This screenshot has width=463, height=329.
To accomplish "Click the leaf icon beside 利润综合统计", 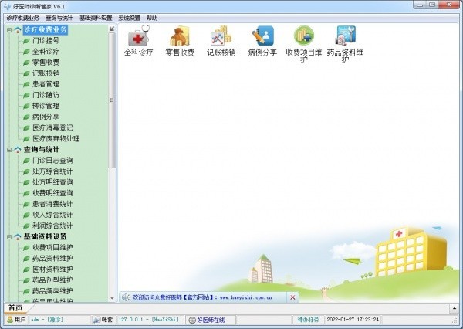I will click(x=26, y=226).
